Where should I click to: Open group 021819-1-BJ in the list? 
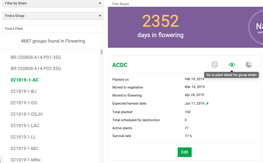pyautogui.click(x=24, y=91)
